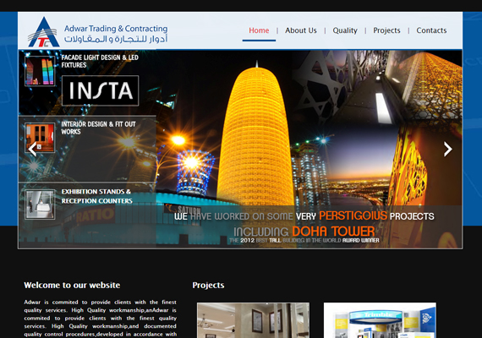Advance the slider with right arrow
This screenshot has width=482, height=338.
(x=448, y=149)
